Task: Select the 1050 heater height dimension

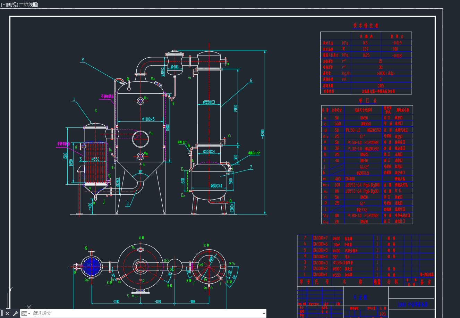Action: point(71,164)
